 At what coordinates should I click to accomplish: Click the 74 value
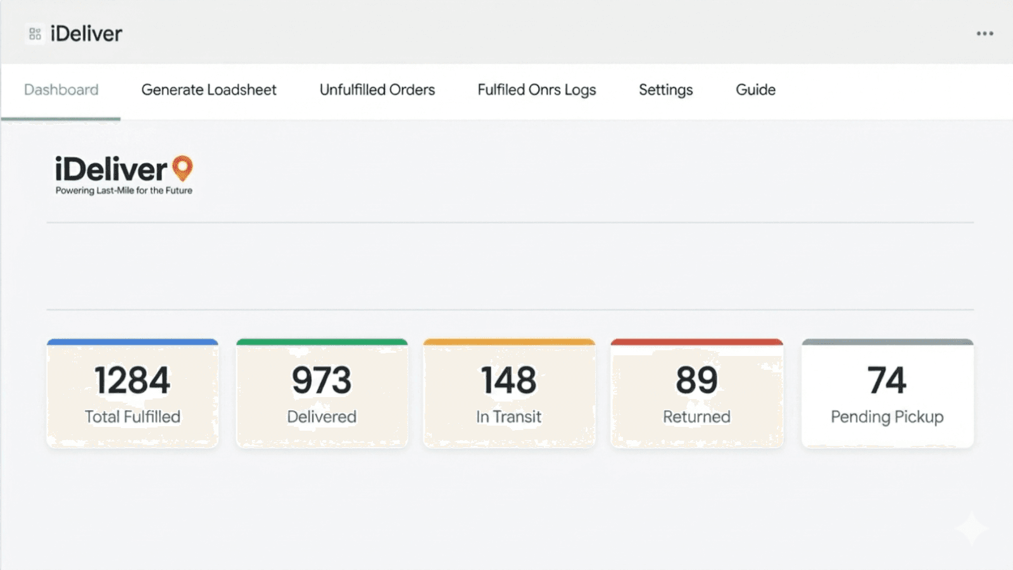click(887, 380)
